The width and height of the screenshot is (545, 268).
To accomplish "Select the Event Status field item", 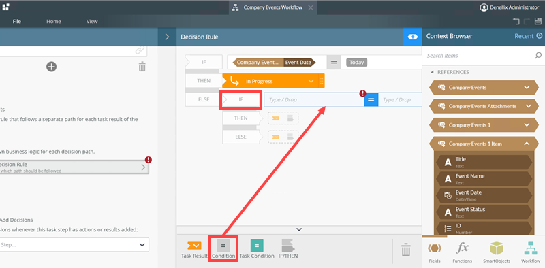I will (484, 212).
